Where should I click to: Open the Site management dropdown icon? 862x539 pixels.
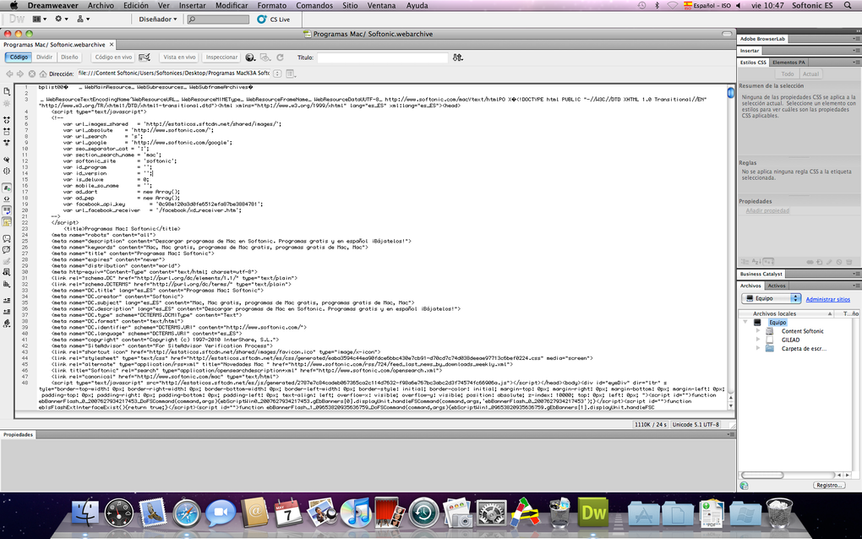pyautogui.click(x=83, y=19)
